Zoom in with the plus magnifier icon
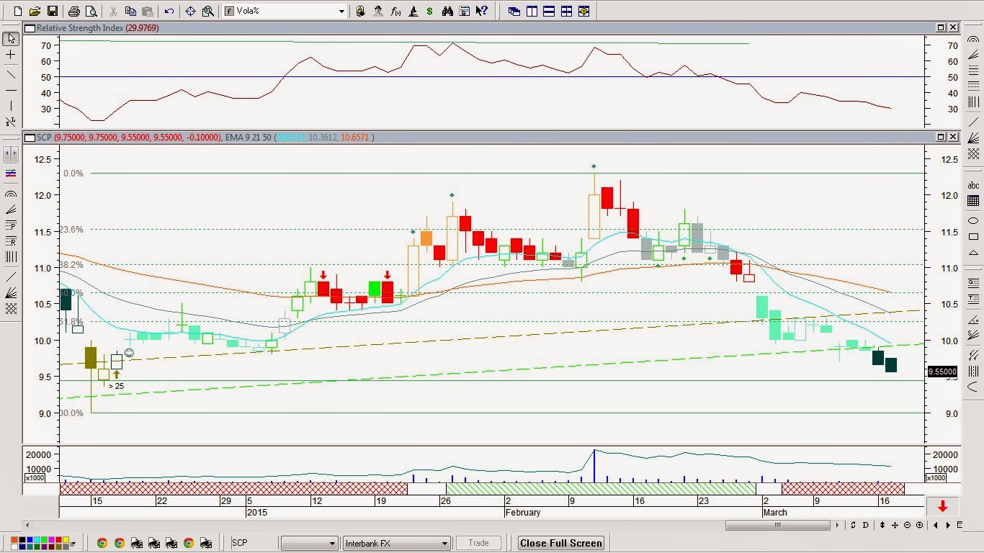 (x=919, y=525)
